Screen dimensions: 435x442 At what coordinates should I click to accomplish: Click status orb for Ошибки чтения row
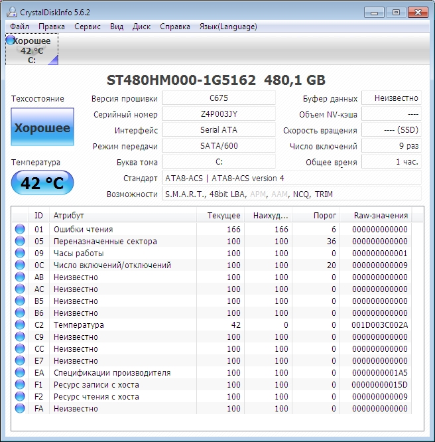[20, 230]
